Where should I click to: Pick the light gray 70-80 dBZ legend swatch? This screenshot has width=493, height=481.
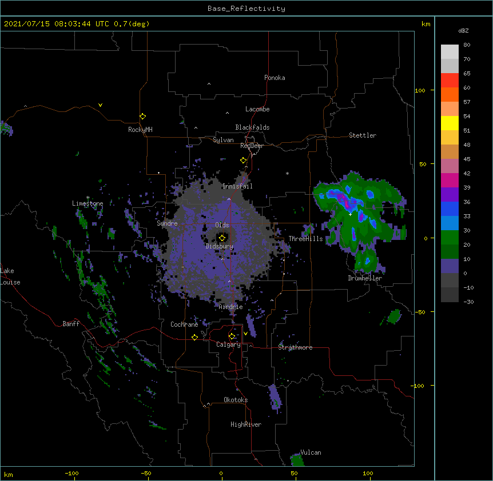[450, 52]
